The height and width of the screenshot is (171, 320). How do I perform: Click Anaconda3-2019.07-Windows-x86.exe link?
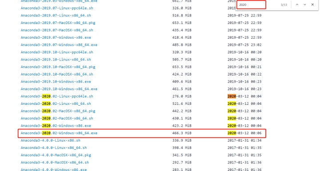point(56,38)
